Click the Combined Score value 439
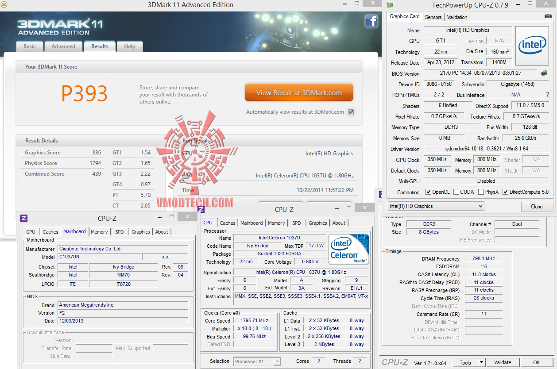557x369 pixels. point(97,174)
